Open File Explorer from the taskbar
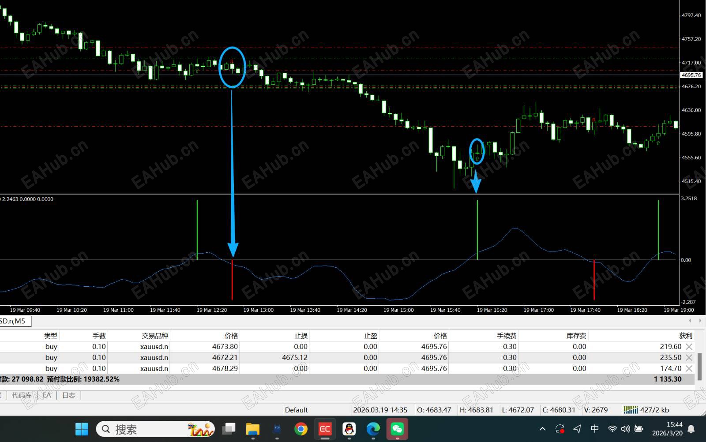This screenshot has height=442, width=706. [253, 429]
